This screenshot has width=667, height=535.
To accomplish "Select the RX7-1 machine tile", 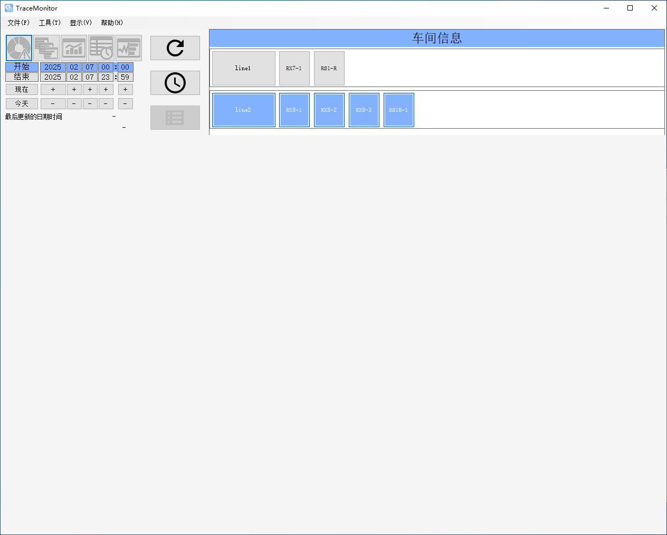I will tap(294, 68).
